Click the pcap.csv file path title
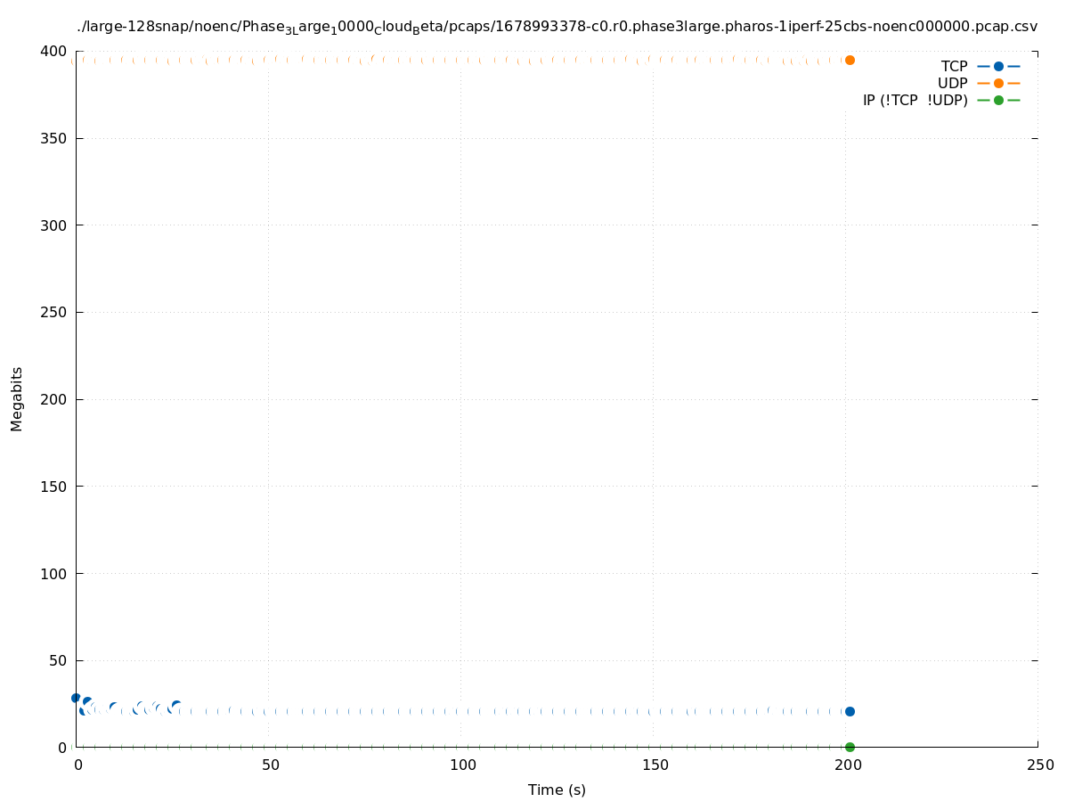 pyautogui.click(x=557, y=27)
